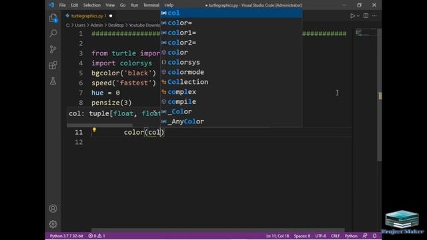Viewport: 427px width, 240px height.
Task: Select the 'colorsys' module suggestion
Action: (231, 62)
